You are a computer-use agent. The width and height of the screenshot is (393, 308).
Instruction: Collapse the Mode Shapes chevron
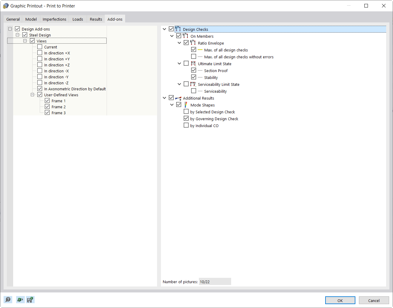click(x=172, y=105)
